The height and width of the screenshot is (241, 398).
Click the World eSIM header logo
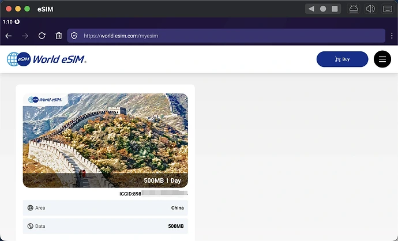point(47,59)
